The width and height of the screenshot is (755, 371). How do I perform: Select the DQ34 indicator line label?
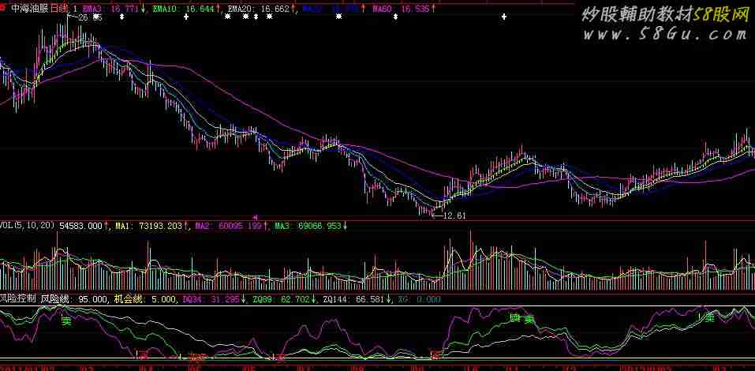tap(192, 299)
